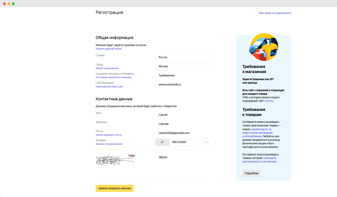Click the yellow minimize window button
The image size is (337, 197).
9,4
